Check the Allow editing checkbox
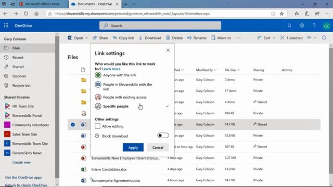 pyautogui.click(x=97, y=126)
